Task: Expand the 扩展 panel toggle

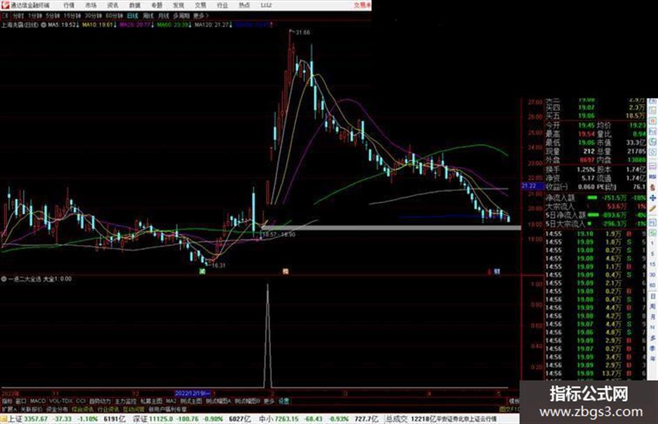Action: [9, 409]
